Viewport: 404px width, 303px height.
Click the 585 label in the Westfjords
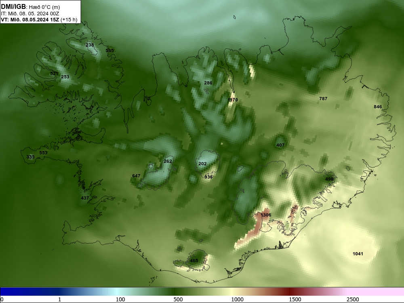click(x=109, y=50)
